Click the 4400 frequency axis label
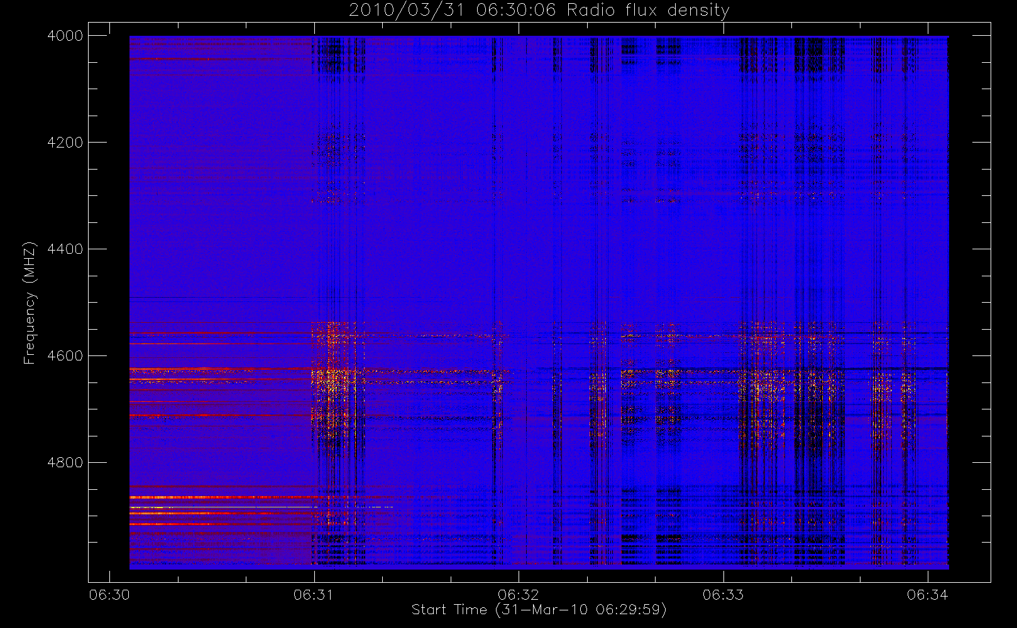The width and height of the screenshot is (1017, 628). [65, 249]
